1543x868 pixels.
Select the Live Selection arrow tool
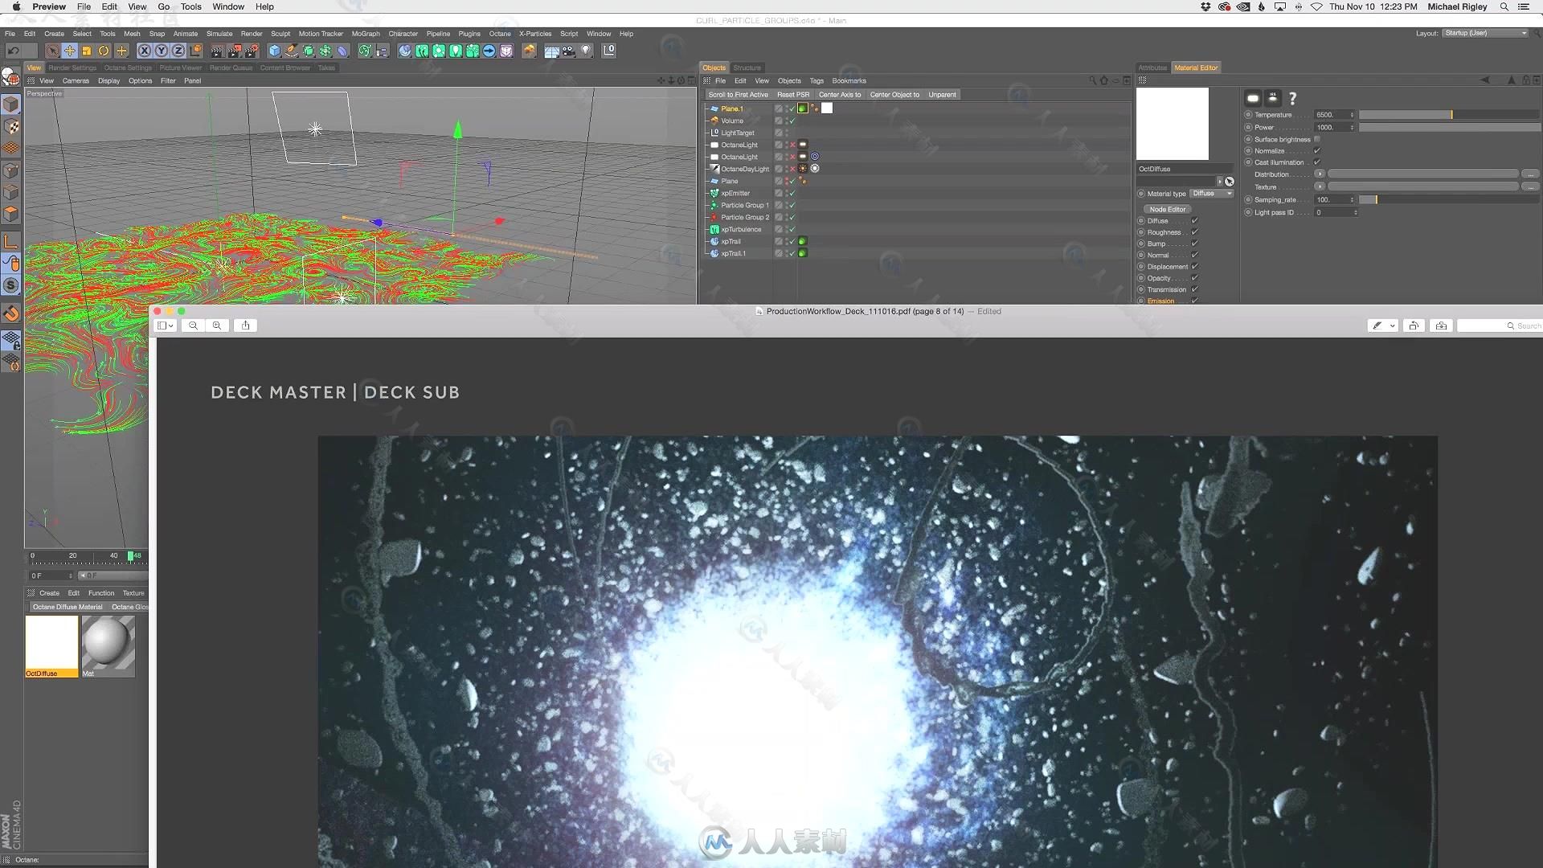(x=52, y=51)
